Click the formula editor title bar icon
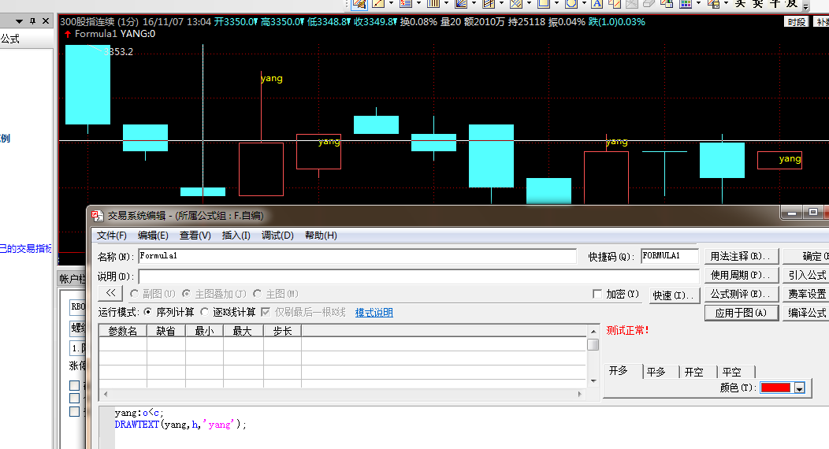 coord(96,215)
